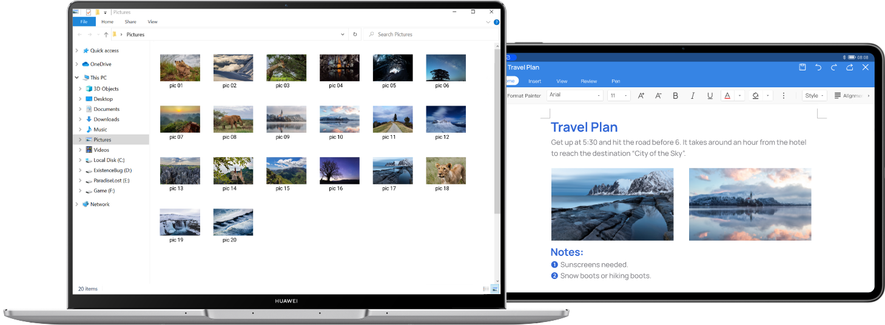Viewport: 885px width, 325px height.
Task: Switch to the Insert tab
Action: tap(534, 81)
